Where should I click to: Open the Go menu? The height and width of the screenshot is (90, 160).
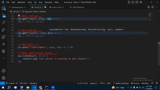tap(35, 2)
